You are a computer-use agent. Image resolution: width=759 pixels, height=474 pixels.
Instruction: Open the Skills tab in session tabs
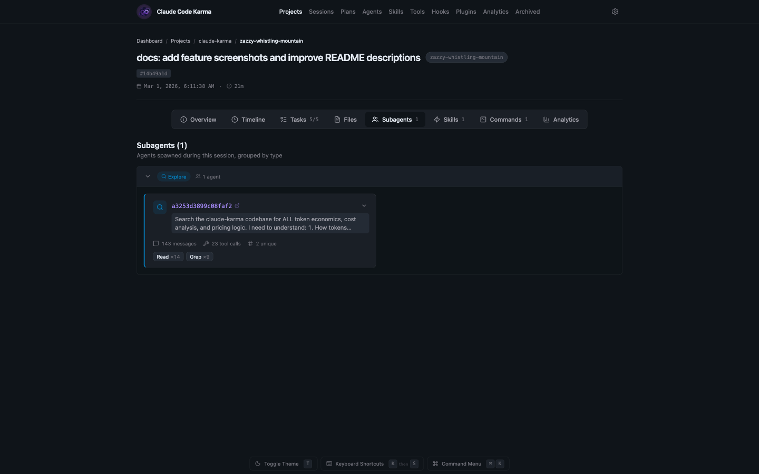coord(449,120)
